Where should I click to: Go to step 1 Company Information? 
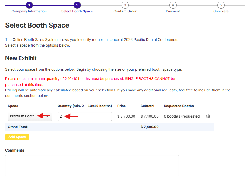pyautogui.click(x=29, y=8)
